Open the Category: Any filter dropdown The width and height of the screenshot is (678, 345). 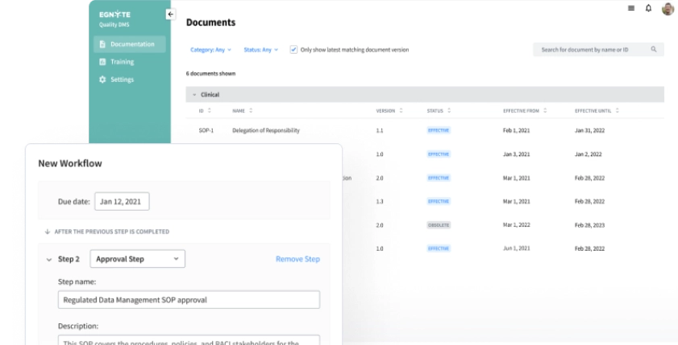click(x=210, y=50)
